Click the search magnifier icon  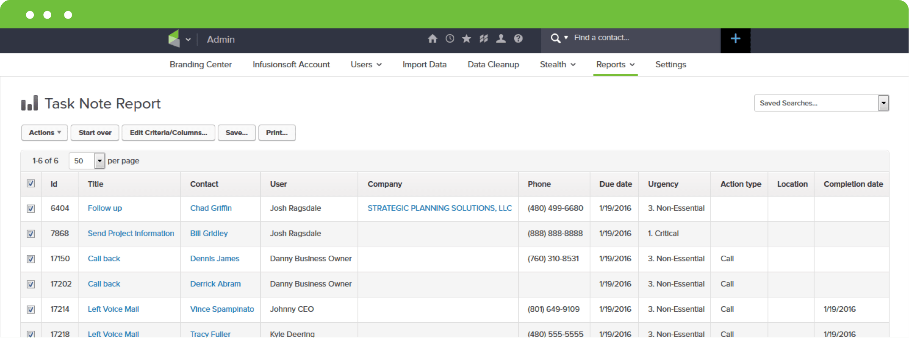point(555,39)
